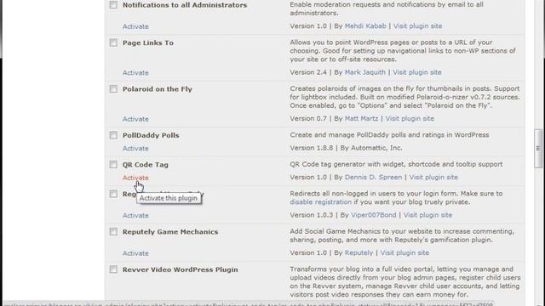The width and height of the screenshot is (545, 306).
Task: Click the Version 2.4 text
Action: pos(308,72)
